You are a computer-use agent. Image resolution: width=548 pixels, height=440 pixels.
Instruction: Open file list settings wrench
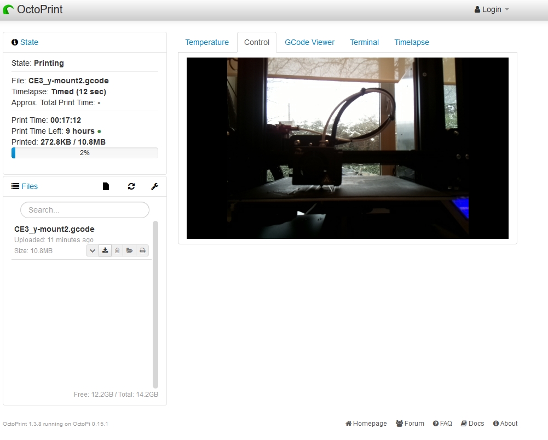tap(154, 186)
